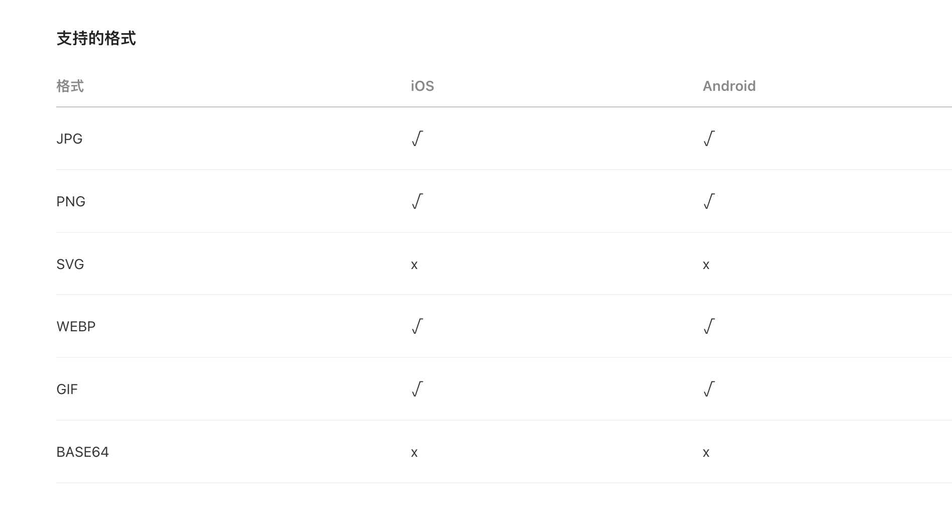Click the iOS x mark for SVG
The width and height of the screenshot is (952, 517).
pyautogui.click(x=414, y=265)
